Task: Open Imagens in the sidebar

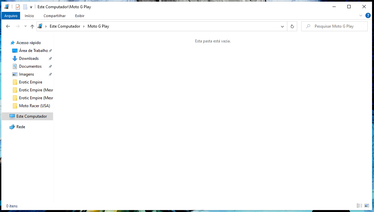Action: point(26,74)
